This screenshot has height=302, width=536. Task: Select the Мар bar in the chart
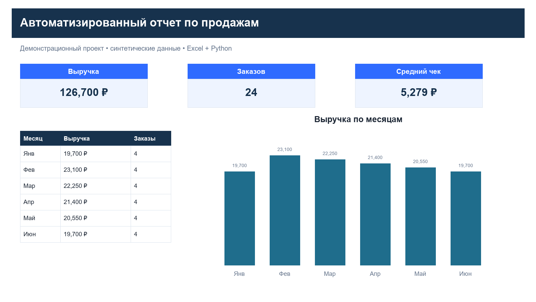330,212
